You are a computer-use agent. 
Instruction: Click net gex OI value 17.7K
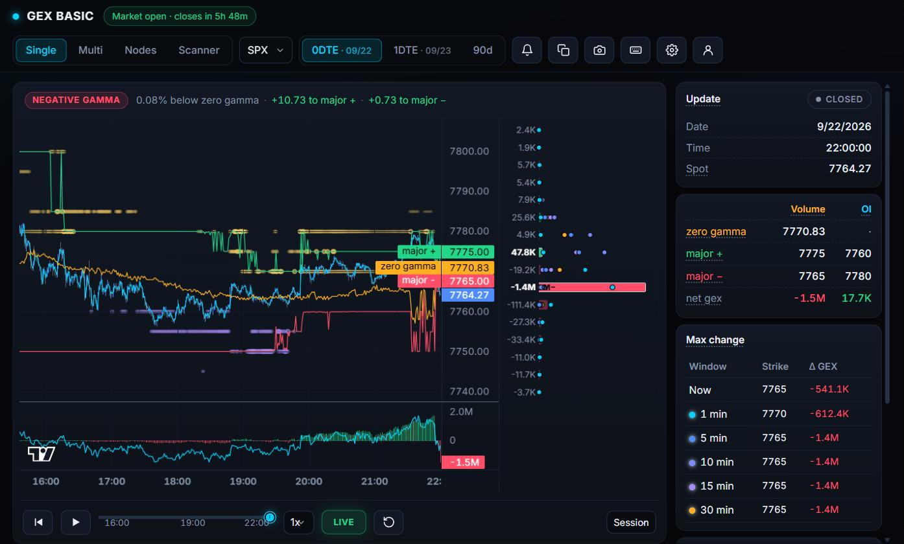857,299
